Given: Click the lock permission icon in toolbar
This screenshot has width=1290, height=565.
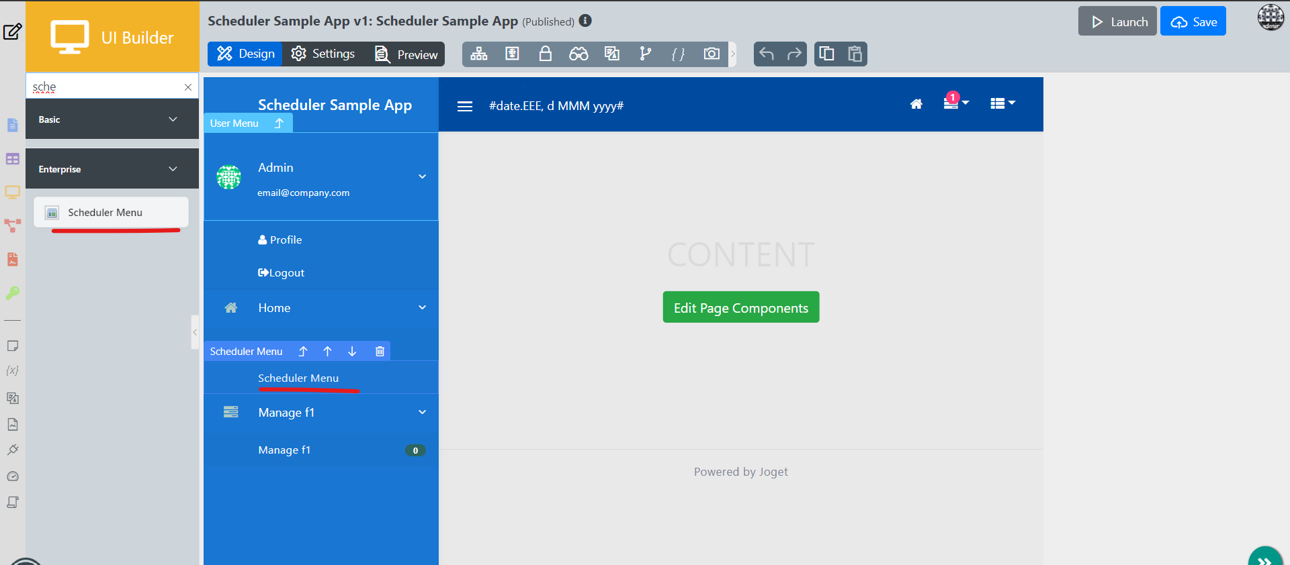Looking at the screenshot, I should [546, 54].
